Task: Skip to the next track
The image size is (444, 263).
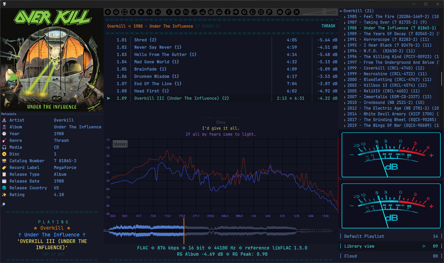Action: click(158, 12)
